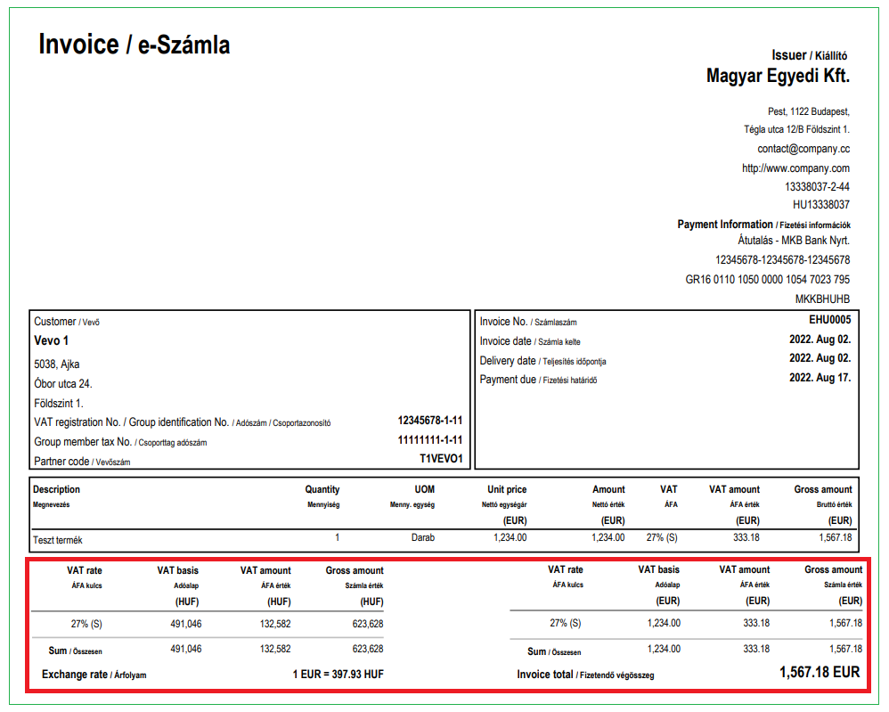Select HUF VAT amount 132,582 in Sum row
This screenshot has height=712, width=889.
tap(275, 649)
